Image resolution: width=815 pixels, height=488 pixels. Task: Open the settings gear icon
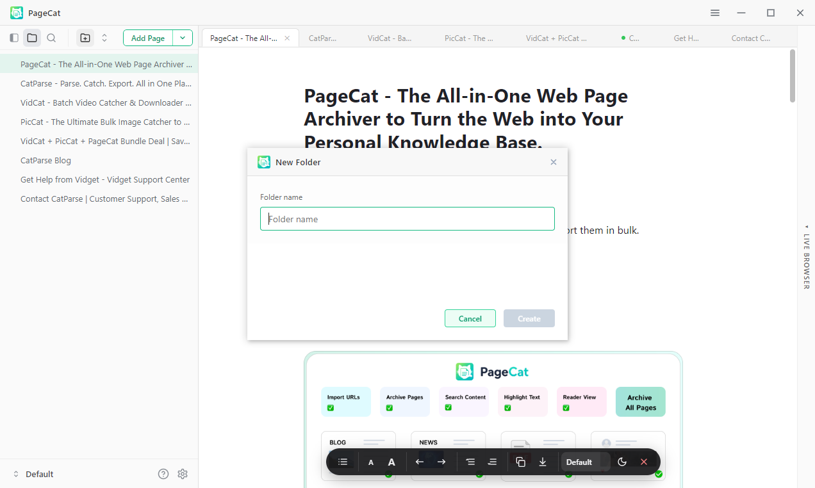[183, 474]
